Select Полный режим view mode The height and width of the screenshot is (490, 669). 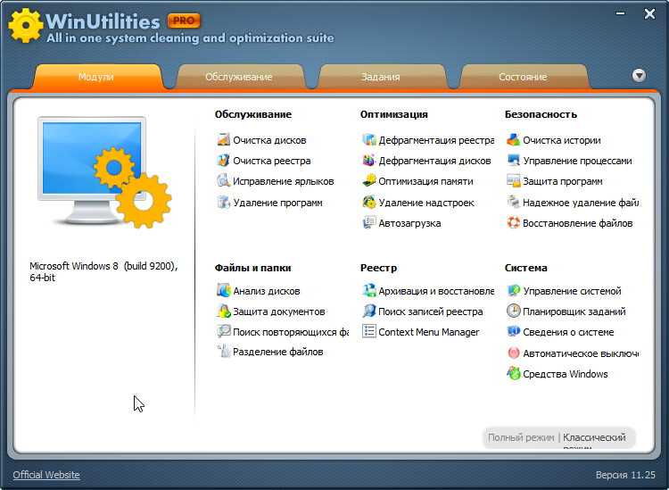coord(521,437)
